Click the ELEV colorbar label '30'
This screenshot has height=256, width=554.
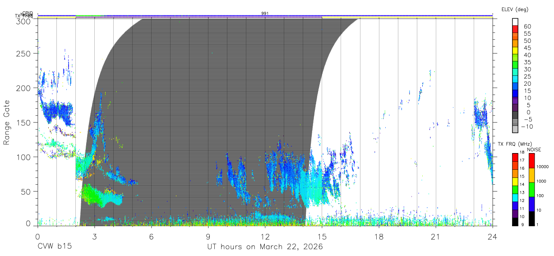(x=527, y=69)
